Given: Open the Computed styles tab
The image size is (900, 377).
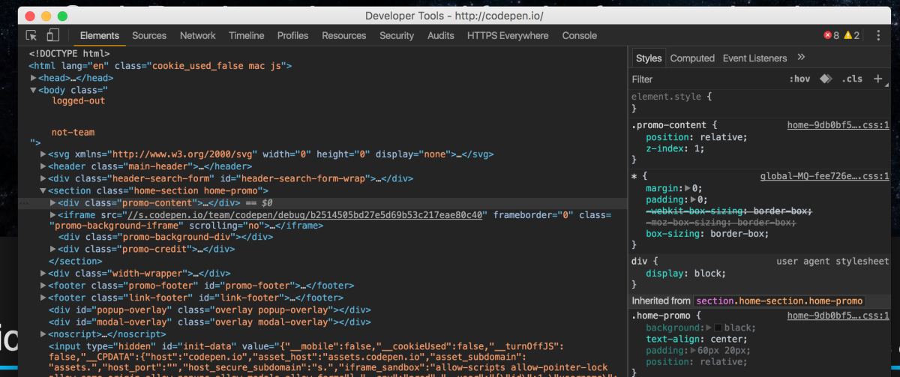Looking at the screenshot, I should click(692, 58).
